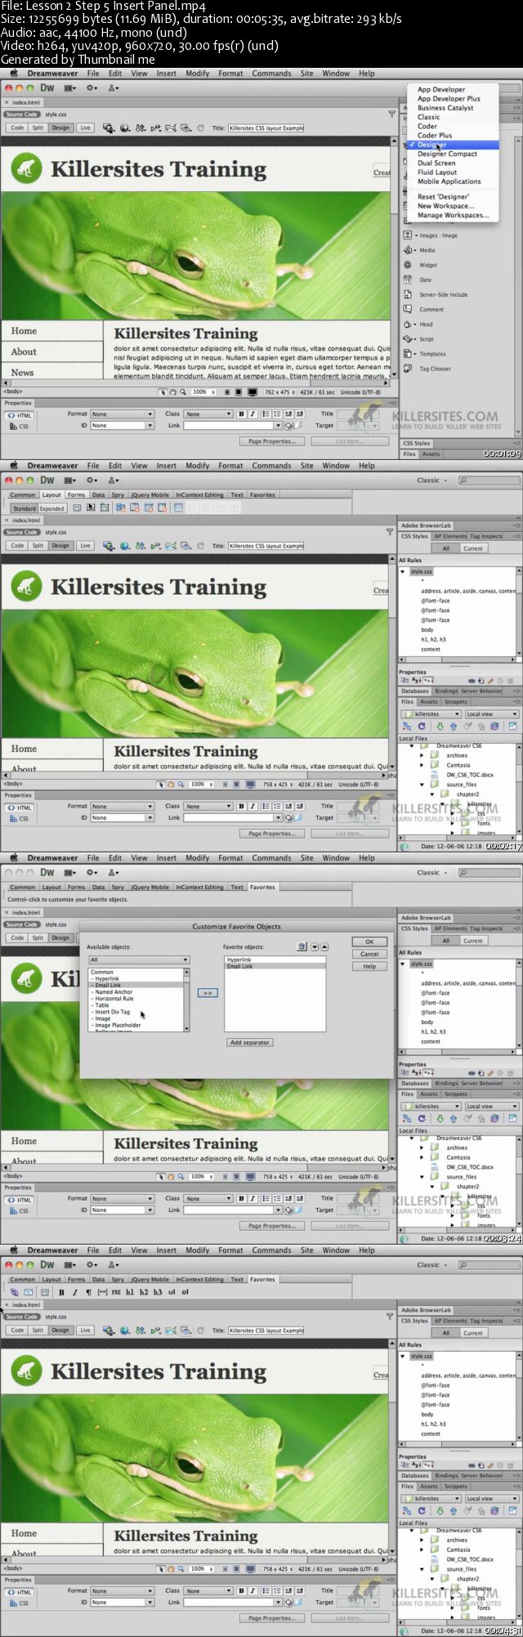Insert Heading 3 with the h3 icon
The image size is (523, 1637).
coord(158,1292)
